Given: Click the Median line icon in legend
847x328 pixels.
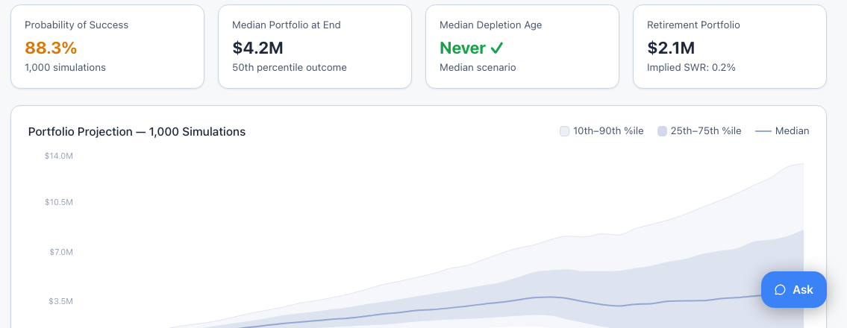Looking at the screenshot, I should pos(763,131).
